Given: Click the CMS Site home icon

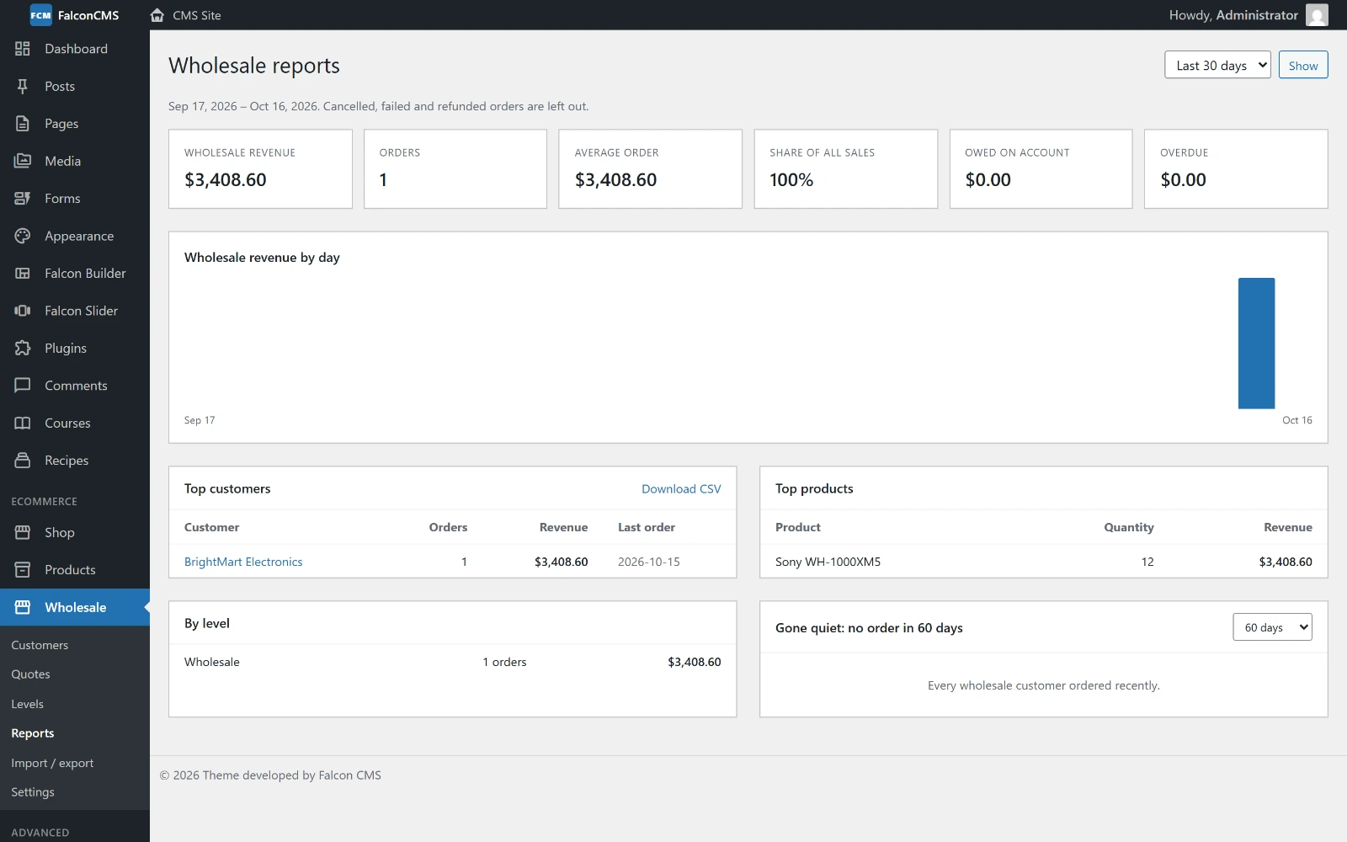Looking at the screenshot, I should click(157, 15).
